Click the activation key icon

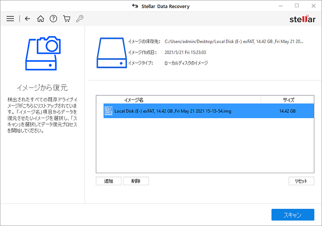pyautogui.click(x=80, y=18)
